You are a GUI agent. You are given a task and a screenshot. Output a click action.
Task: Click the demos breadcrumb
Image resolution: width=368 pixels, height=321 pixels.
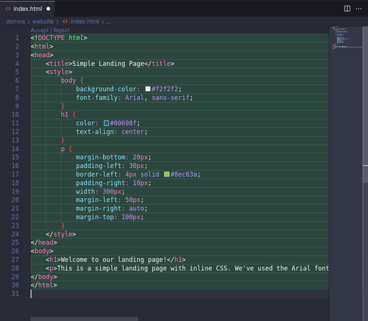pyautogui.click(x=15, y=22)
